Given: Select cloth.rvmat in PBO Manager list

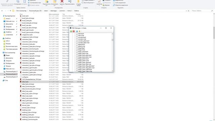Looking at the screenshot, I should [81, 36].
